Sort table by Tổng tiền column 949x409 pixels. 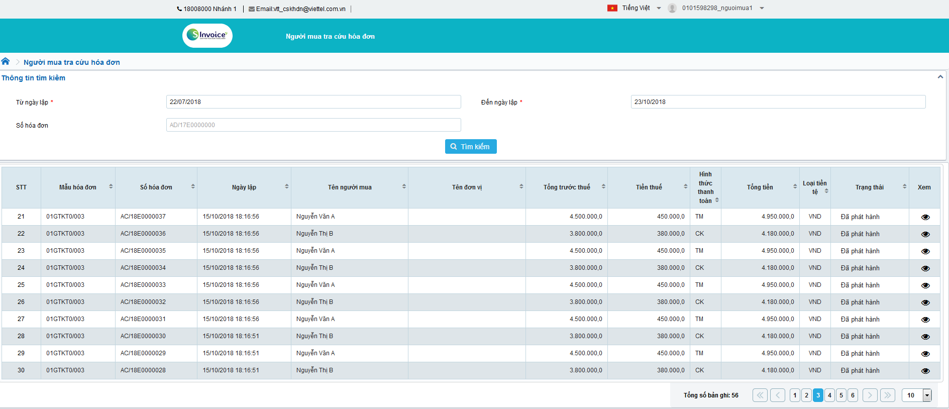tap(795, 186)
